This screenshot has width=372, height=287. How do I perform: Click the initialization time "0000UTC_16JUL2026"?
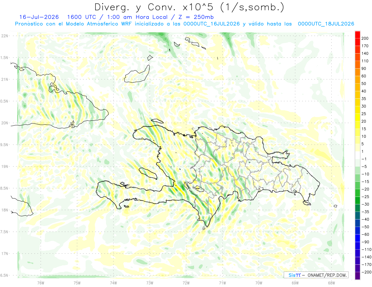coord(211,24)
